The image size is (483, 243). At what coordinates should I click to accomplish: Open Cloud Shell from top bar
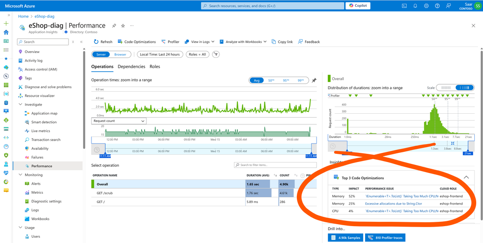tap(405, 6)
